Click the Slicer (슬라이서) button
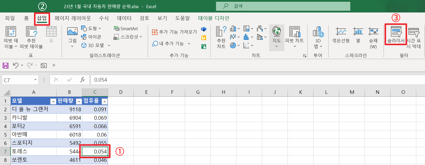 pyautogui.click(x=396, y=35)
